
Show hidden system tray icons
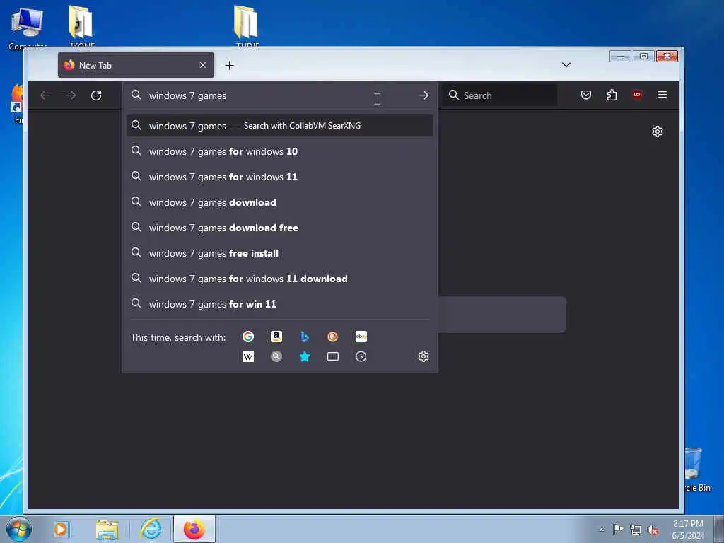(601, 530)
